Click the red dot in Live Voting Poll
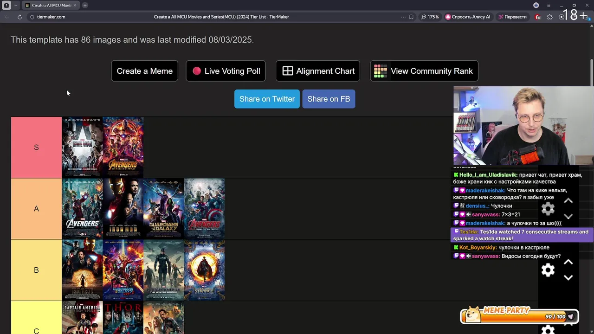Image resolution: width=594 pixels, height=334 pixels. [197, 71]
